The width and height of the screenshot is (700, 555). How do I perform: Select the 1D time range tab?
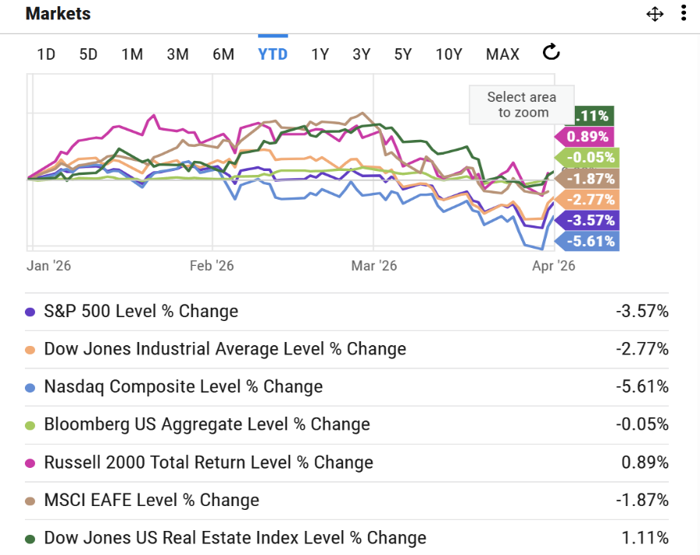pyautogui.click(x=46, y=54)
